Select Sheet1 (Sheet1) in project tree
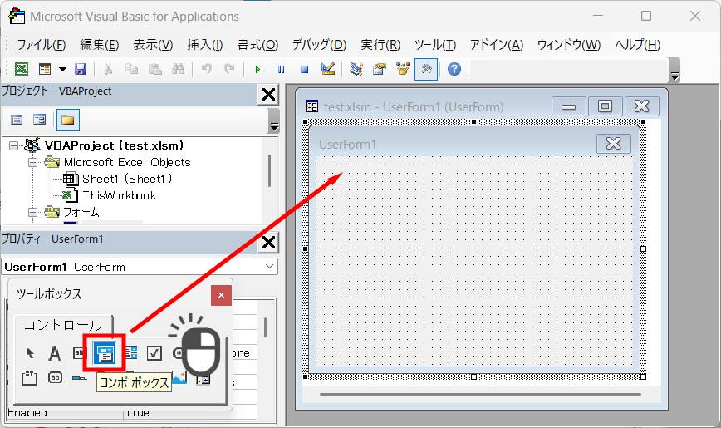 coord(127,179)
